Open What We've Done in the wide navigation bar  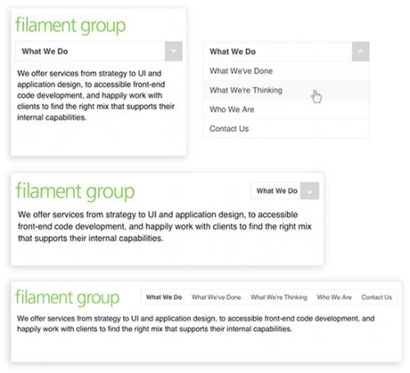[x=216, y=297]
